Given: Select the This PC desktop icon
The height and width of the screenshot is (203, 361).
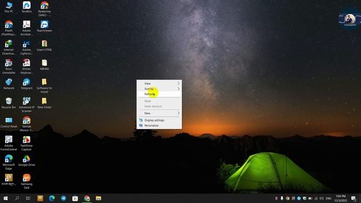Looking at the screenshot, I should pyautogui.click(x=8, y=7).
